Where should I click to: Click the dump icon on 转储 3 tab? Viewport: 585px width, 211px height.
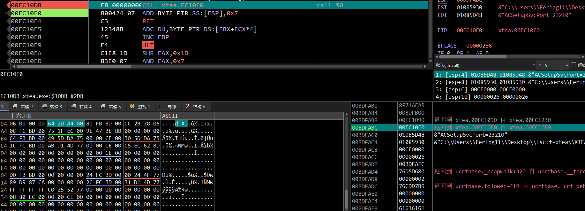tap(44, 106)
